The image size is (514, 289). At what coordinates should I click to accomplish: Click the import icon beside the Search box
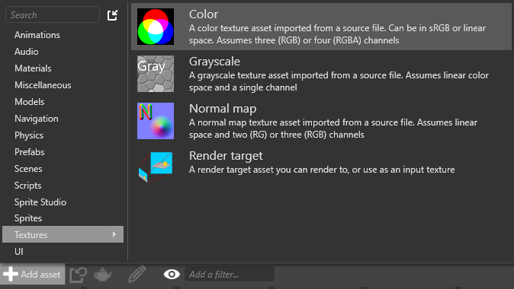[112, 15]
